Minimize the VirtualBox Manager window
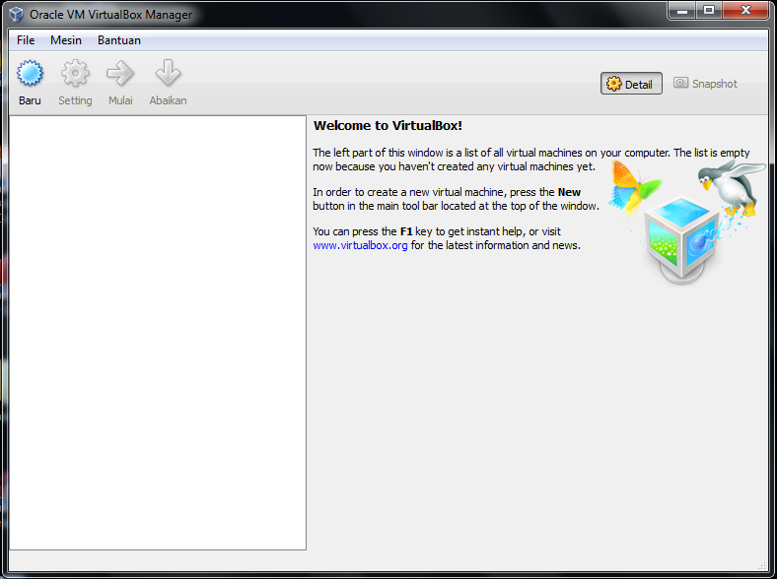This screenshot has width=777, height=579. coord(682,10)
